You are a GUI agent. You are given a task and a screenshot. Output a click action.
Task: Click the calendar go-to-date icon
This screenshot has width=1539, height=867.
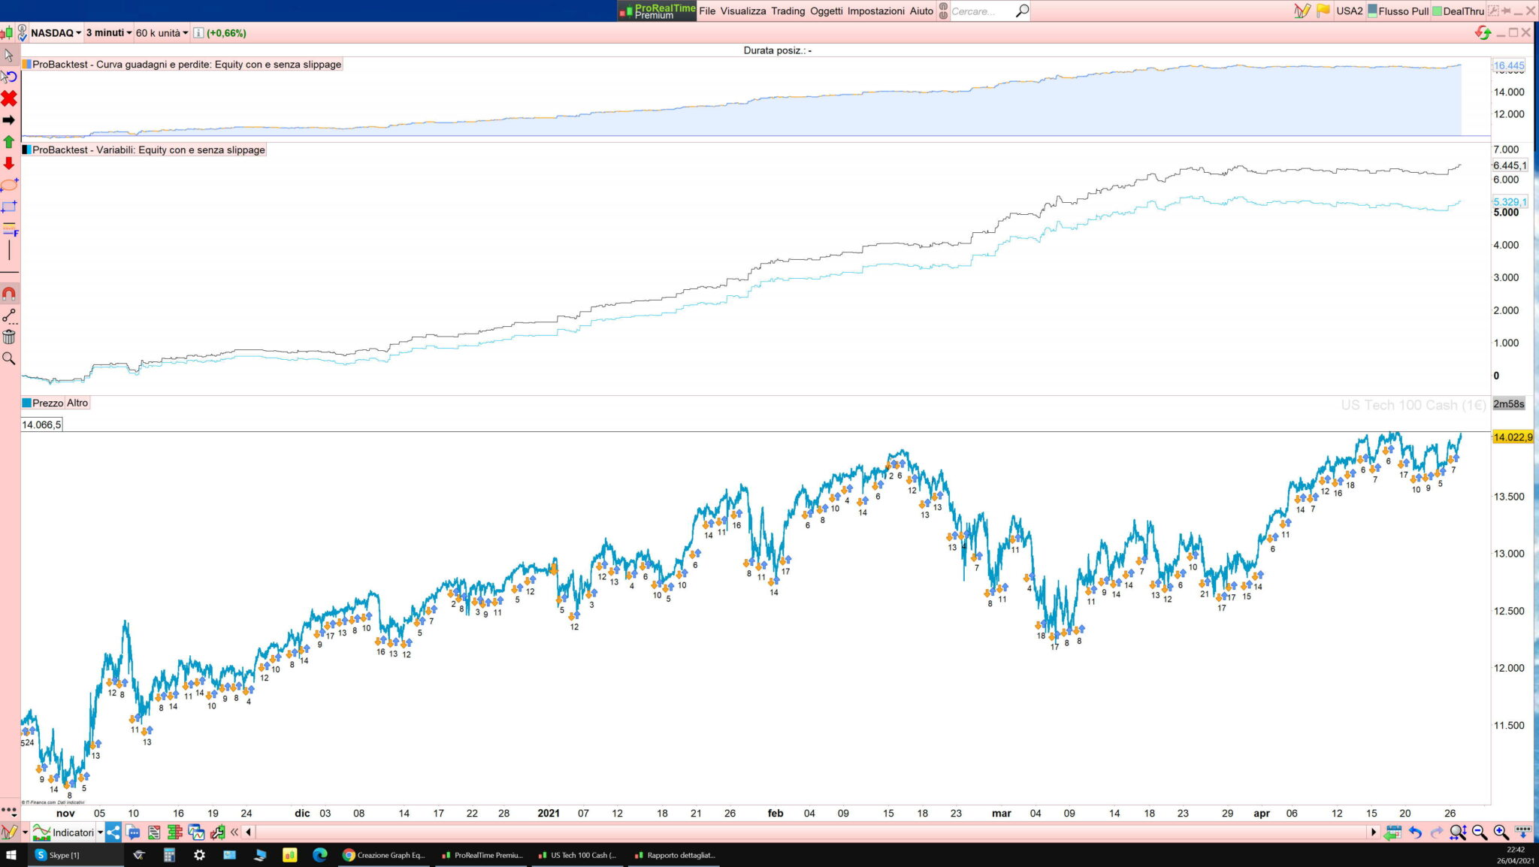click(x=1392, y=832)
